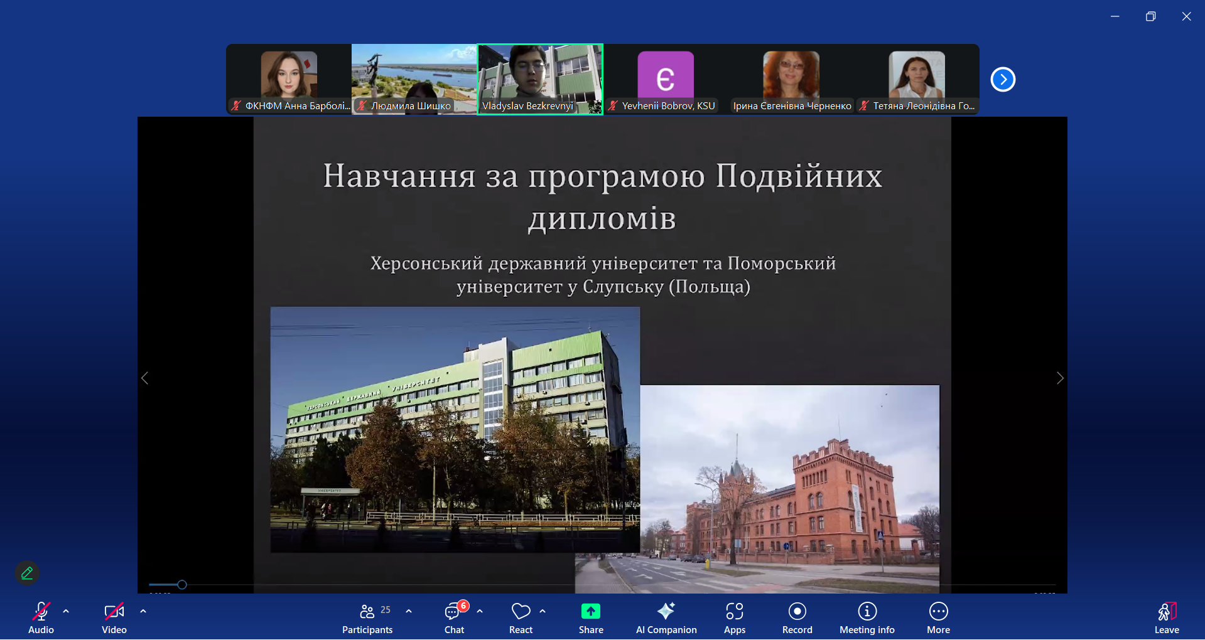Leave the meeting

pos(1165,617)
